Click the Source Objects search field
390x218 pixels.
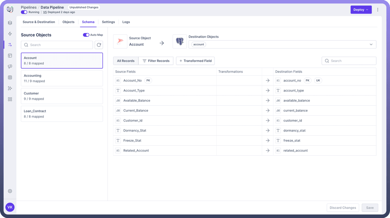(57, 45)
